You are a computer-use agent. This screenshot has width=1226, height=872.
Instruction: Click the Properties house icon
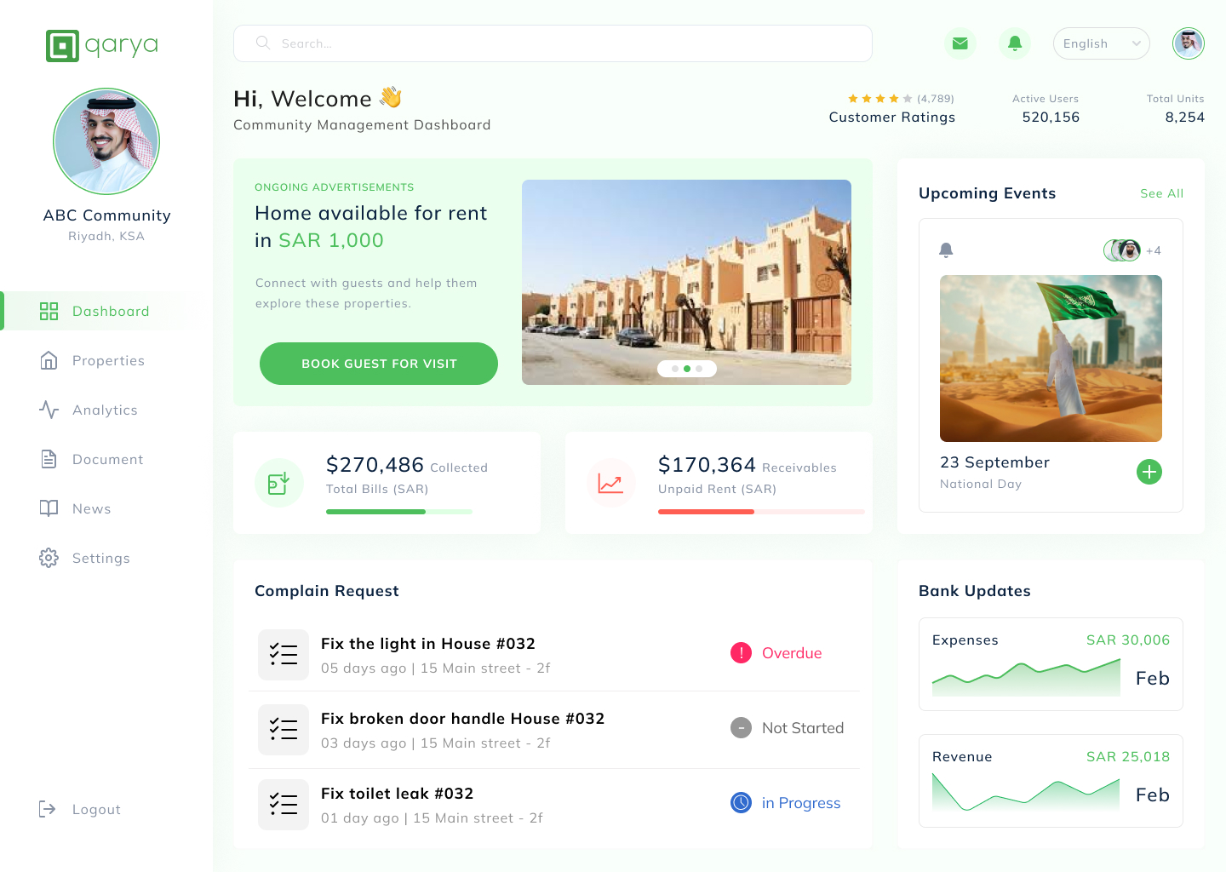(49, 361)
